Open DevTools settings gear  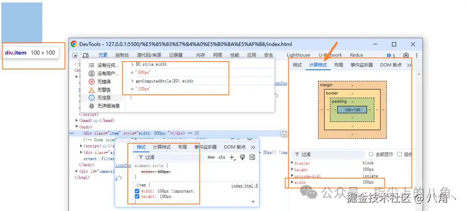(406, 55)
